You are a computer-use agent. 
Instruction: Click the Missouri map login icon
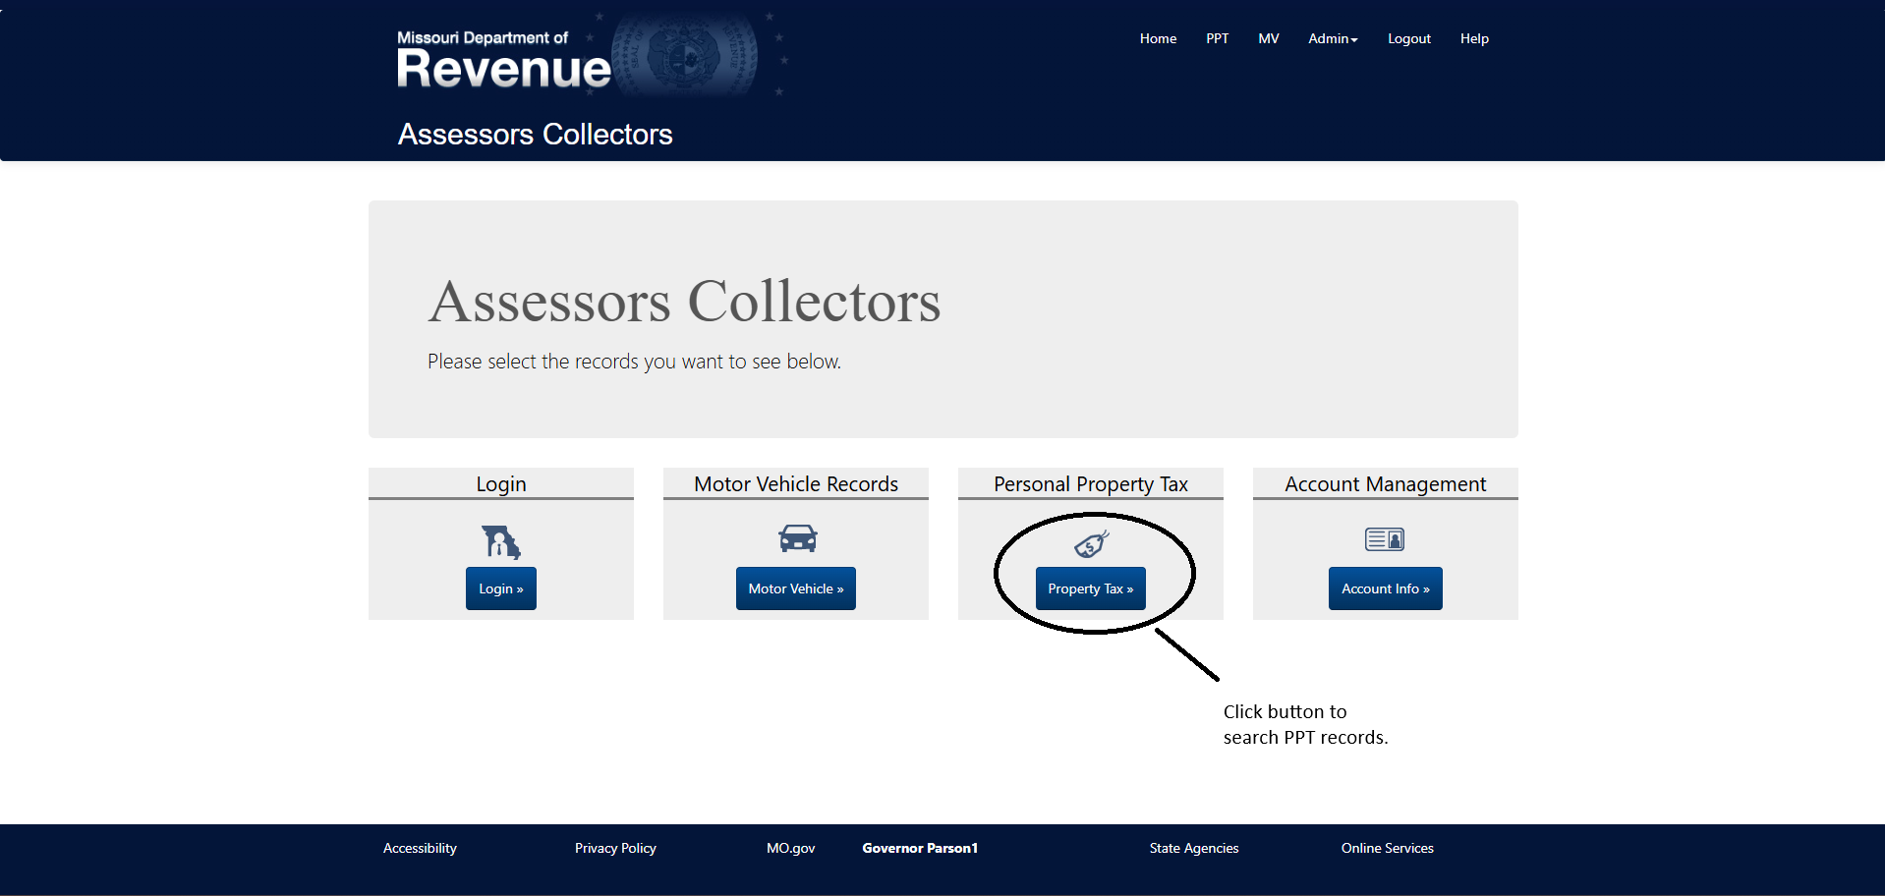(500, 541)
